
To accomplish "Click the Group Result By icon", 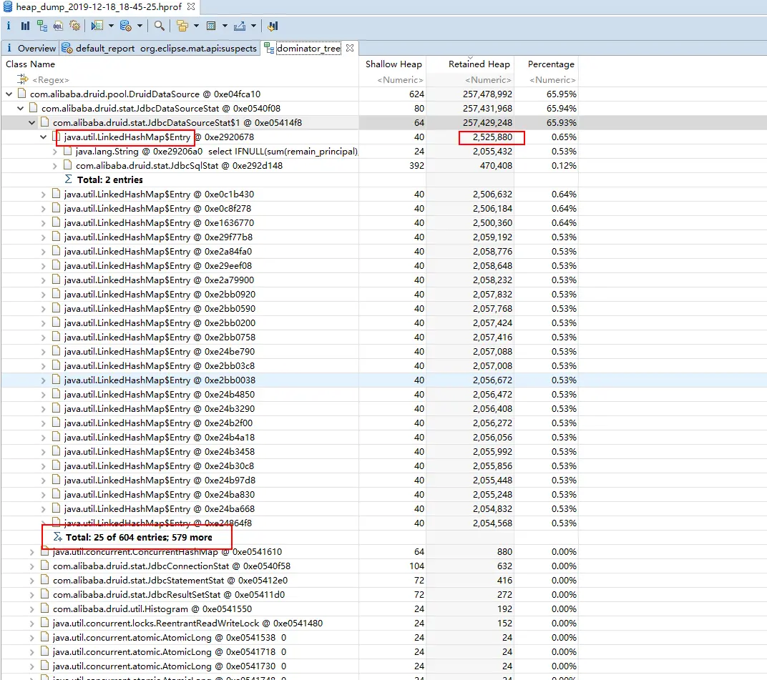I will click(182, 26).
